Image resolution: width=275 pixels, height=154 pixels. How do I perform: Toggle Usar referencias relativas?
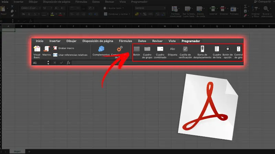tap(70, 55)
